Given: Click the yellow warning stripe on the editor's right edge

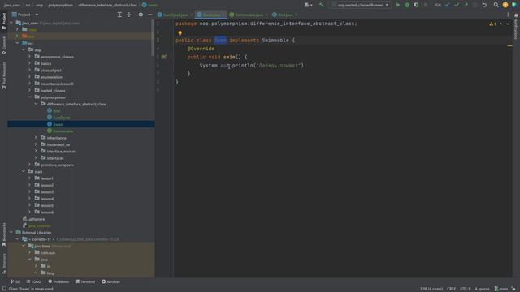Looking at the screenshot, I should (509, 45).
